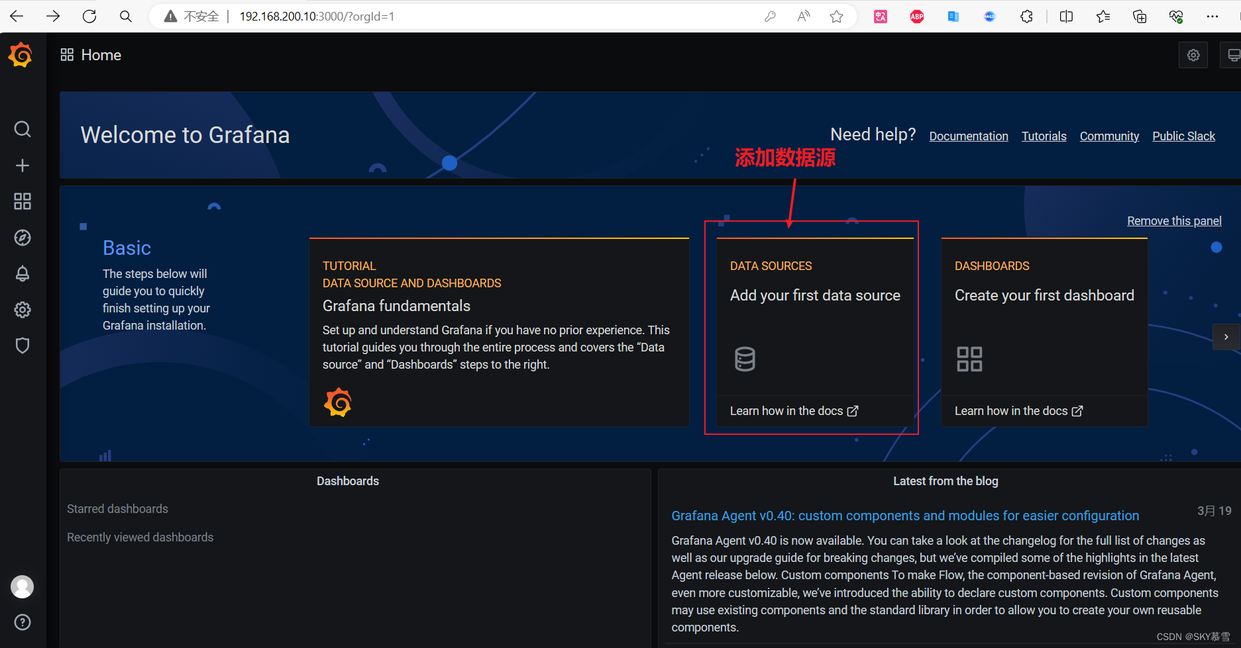The width and height of the screenshot is (1241, 648).
Task: Advance setup steps with right chevron
Action: [x=1226, y=337]
